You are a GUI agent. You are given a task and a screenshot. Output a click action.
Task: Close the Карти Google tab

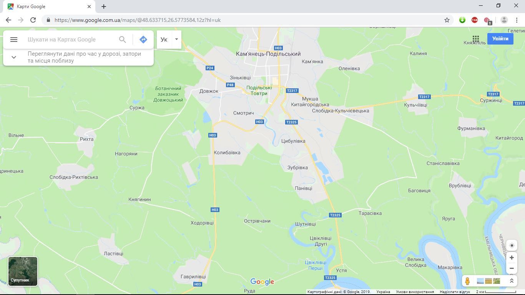(x=89, y=7)
